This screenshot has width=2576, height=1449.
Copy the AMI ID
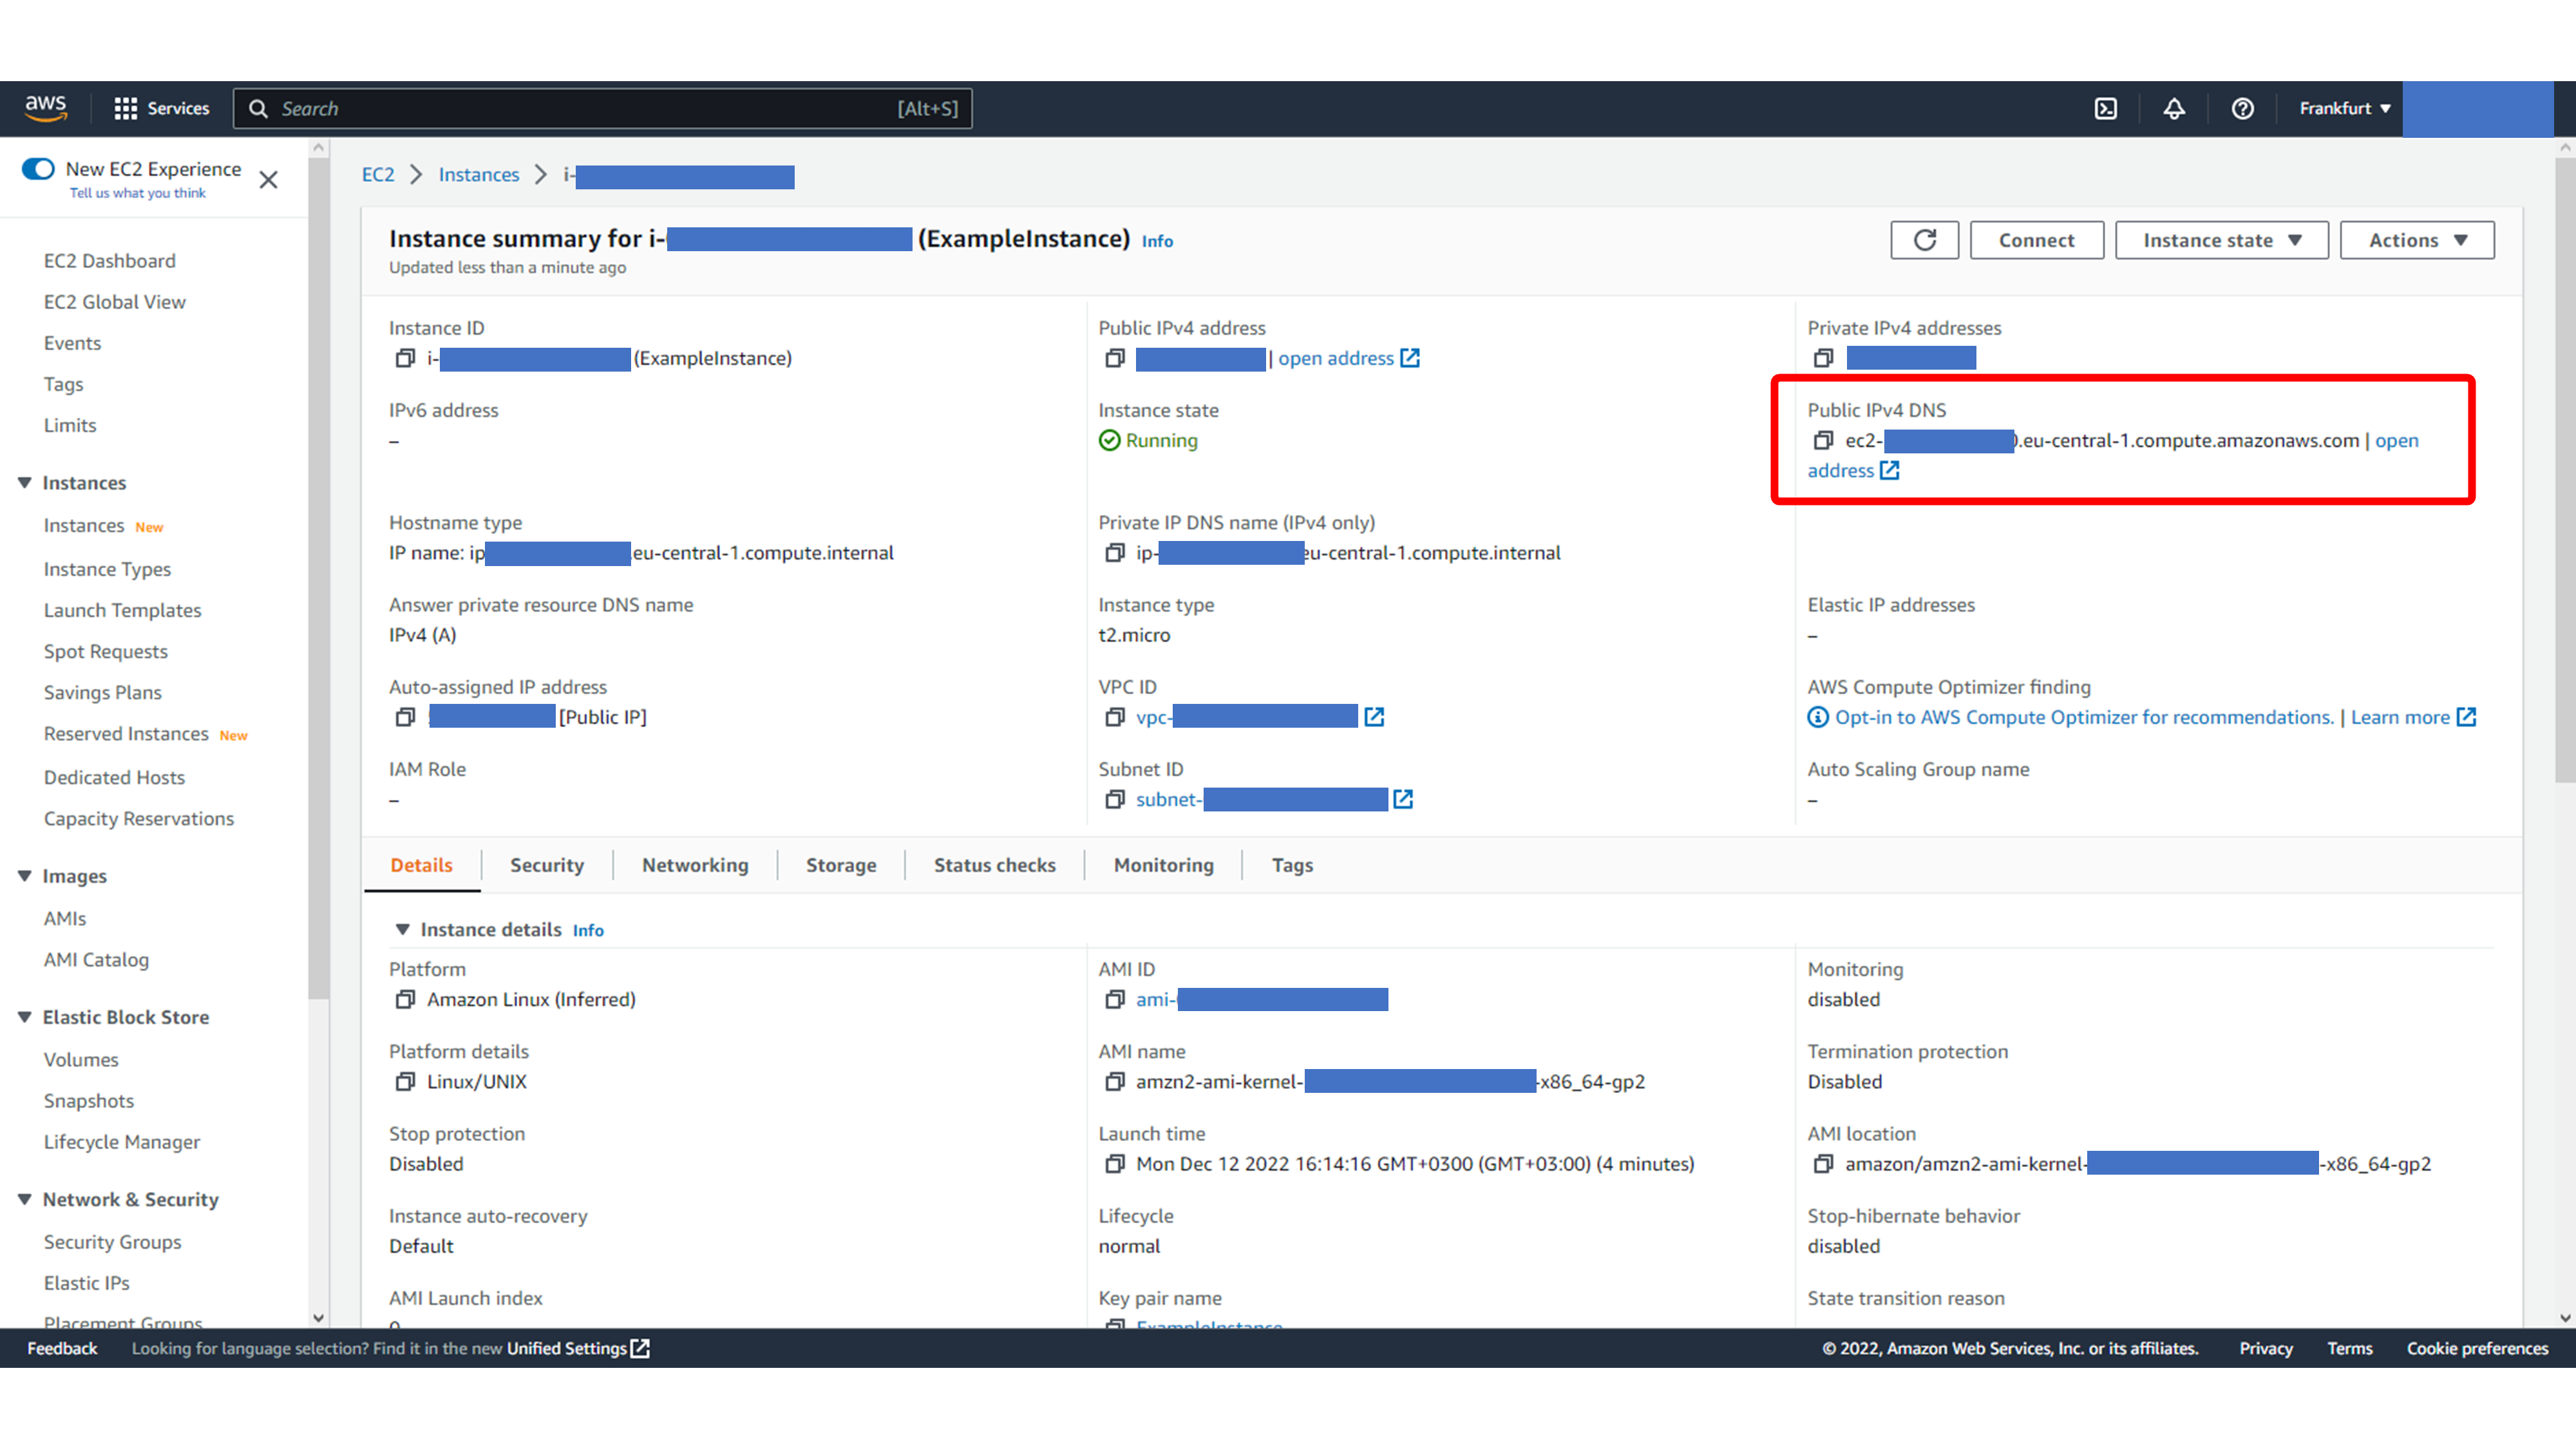(1115, 999)
